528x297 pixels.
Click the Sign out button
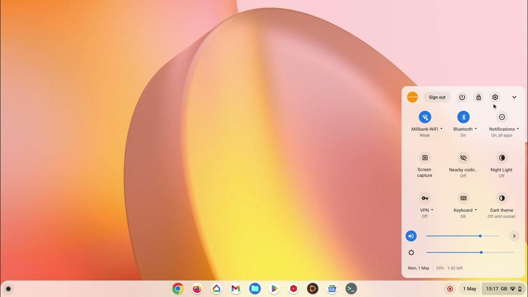(x=437, y=97)
